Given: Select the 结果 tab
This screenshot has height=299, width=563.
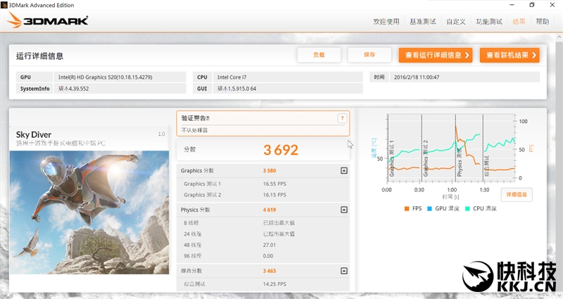Looking at the screenshot, I should tap(519, 22).
